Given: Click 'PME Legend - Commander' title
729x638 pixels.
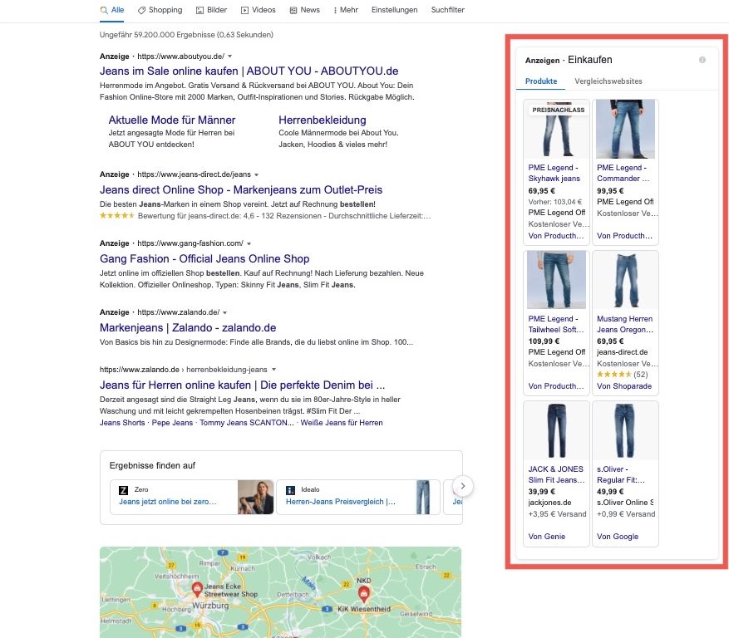Looking at the screenshot, I should coord(623,174).
